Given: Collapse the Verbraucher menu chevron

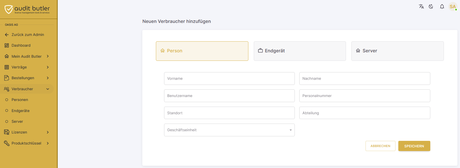Looking at the screenshot, I should coord(48,89).
